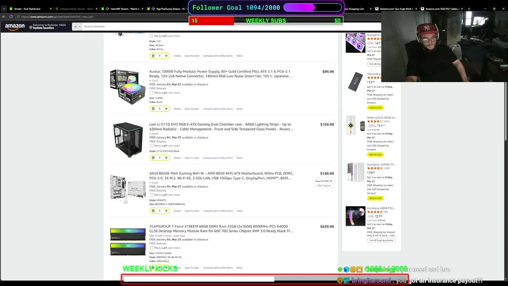Click the trash icon for Lian Li O11D case
508x286 pixels.
[153, 158]
